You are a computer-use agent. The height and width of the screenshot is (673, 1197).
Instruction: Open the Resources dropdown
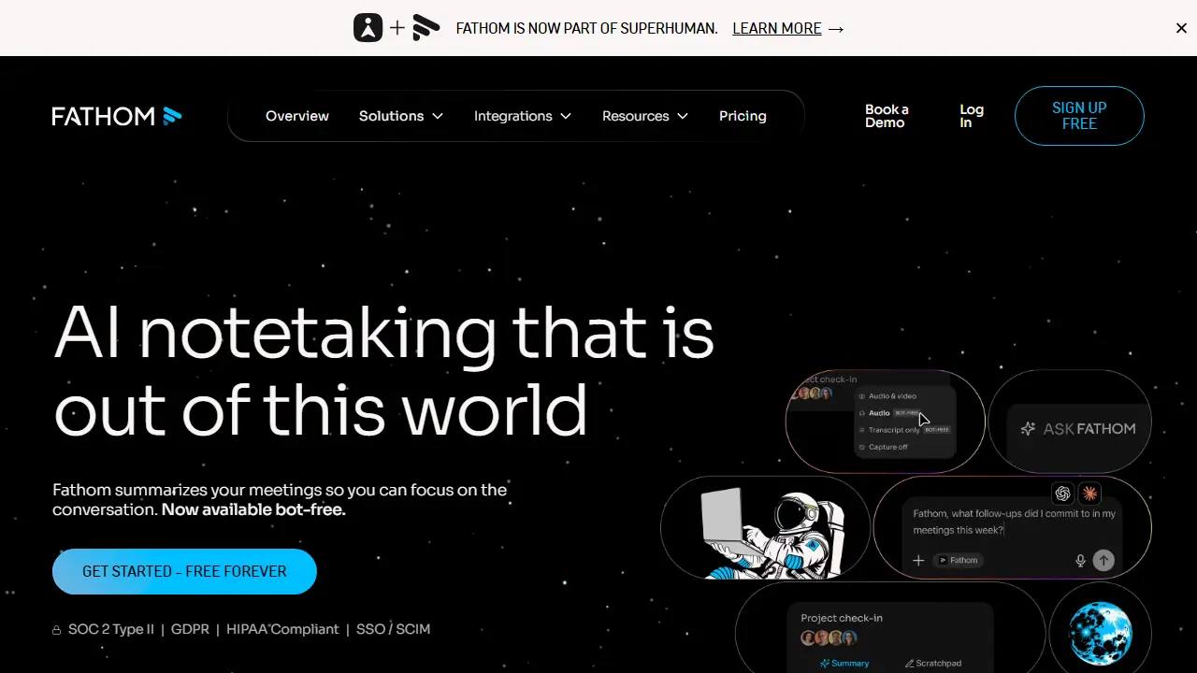point(645,116)
